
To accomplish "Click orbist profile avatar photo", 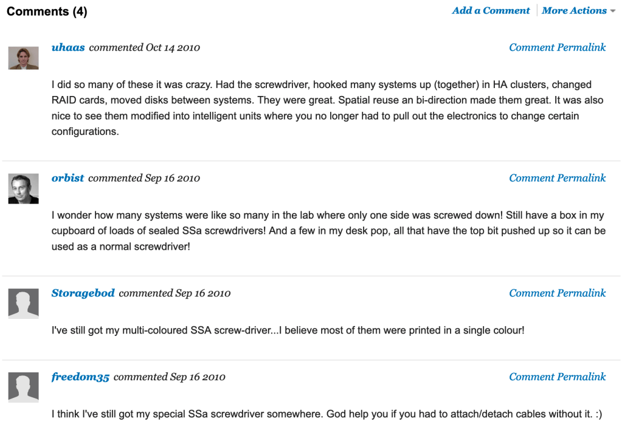I will pyautogui.click(x=24, y=188).
